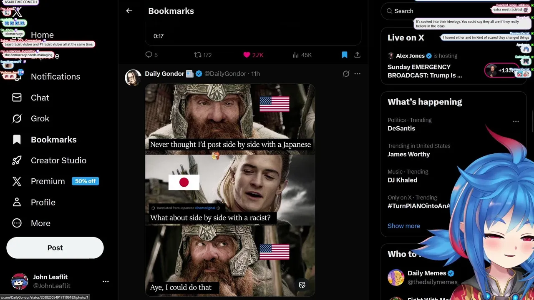Viewport: 534px width, 300px height.
Task: Open Creator Studio in the sidebar
Action: point(58,160)
